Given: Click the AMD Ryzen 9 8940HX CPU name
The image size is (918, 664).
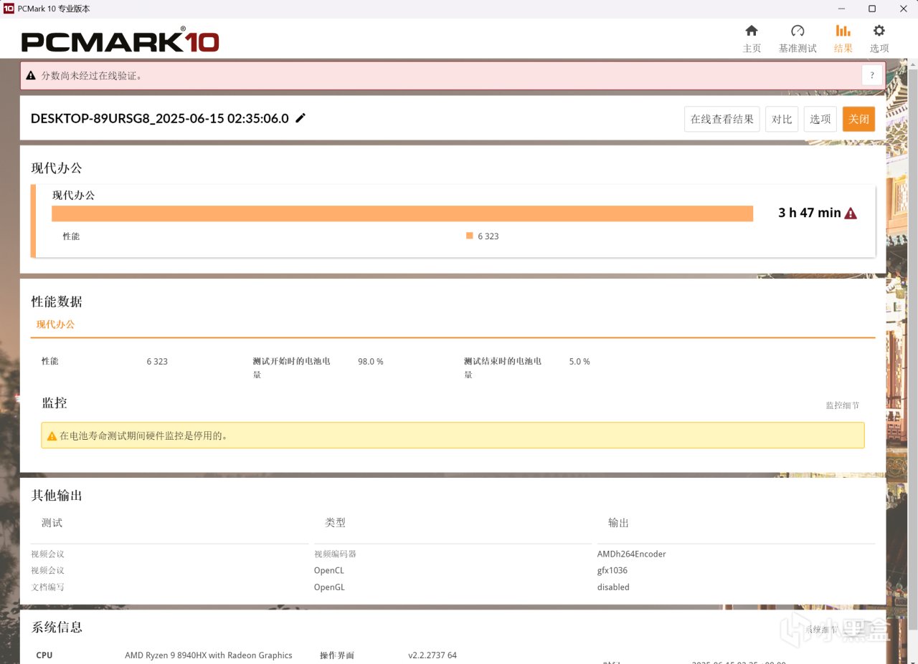Looking at the screenshot, I should pyautogui.click(x=209, y=655).
